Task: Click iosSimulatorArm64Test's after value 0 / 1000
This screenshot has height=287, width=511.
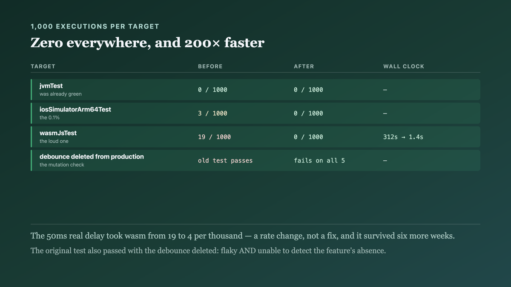Action: (x=308, y=114)
